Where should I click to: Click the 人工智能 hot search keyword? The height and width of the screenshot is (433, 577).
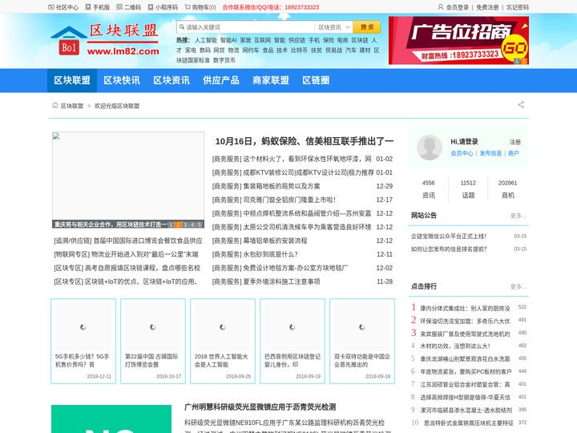tap(206, 40)
